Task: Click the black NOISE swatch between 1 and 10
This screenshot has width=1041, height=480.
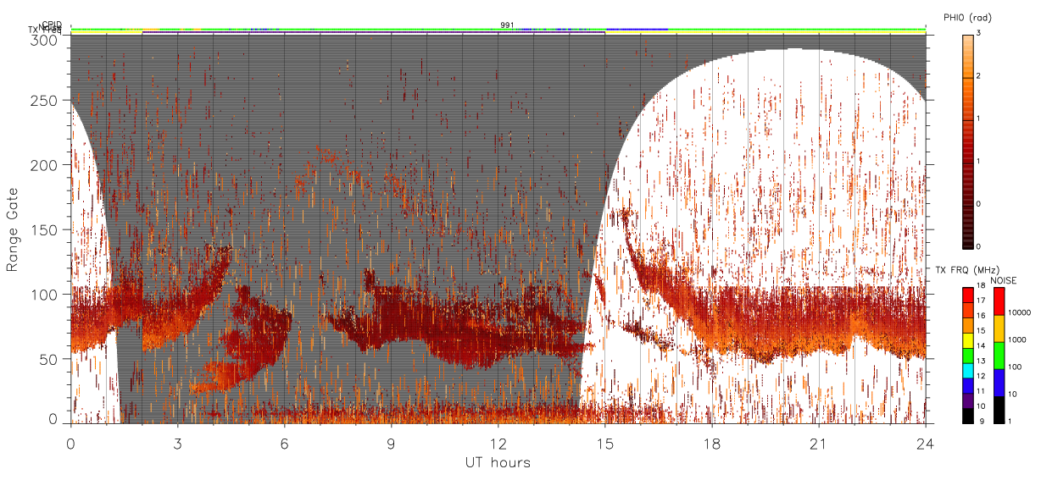Action: pos(999,408)
